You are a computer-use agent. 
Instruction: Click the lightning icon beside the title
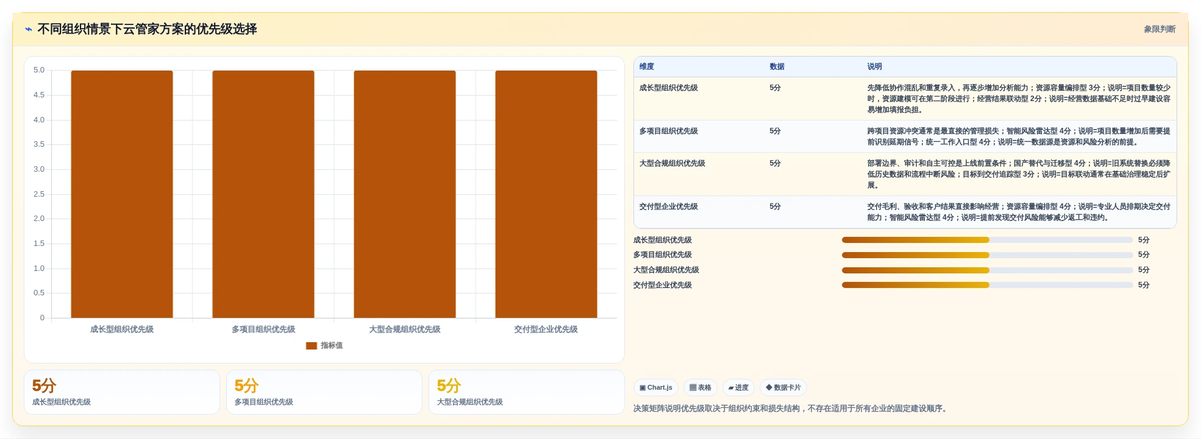click(29, 29)
